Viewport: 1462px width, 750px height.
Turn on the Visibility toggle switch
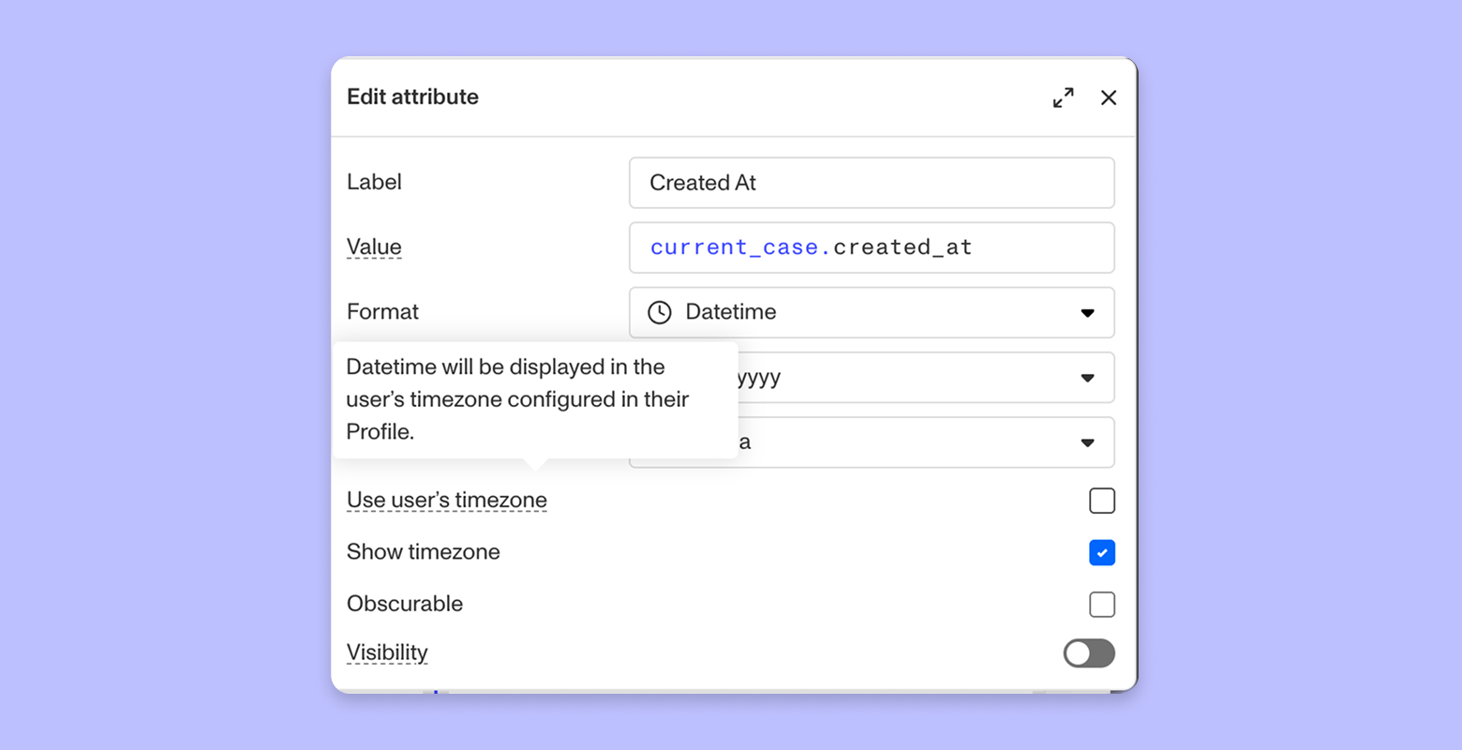(1089, 652)
